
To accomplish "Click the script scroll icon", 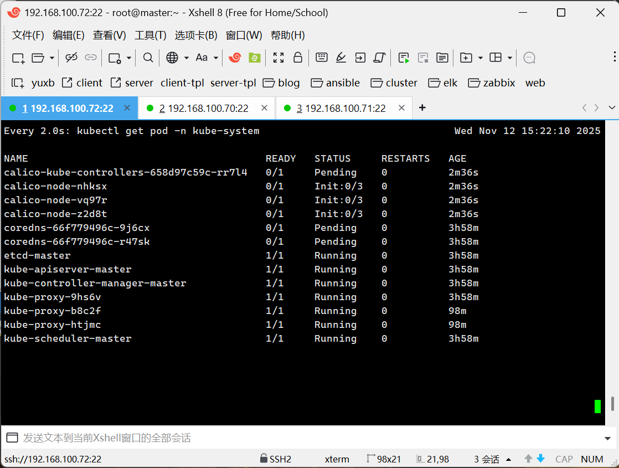I will [x=379, y=58].
